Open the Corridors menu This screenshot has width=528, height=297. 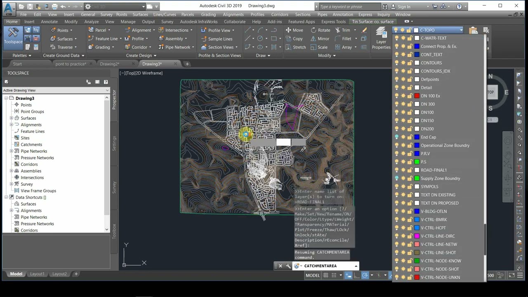[280, 14]
